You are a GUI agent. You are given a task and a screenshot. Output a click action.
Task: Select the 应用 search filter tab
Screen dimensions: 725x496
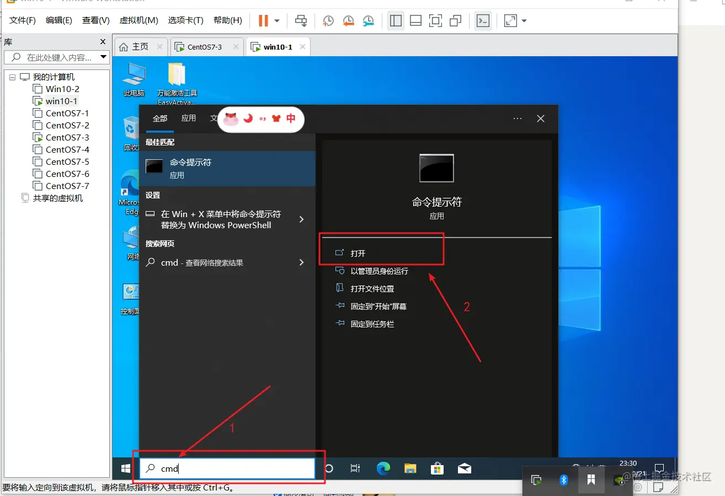point(189,118)
